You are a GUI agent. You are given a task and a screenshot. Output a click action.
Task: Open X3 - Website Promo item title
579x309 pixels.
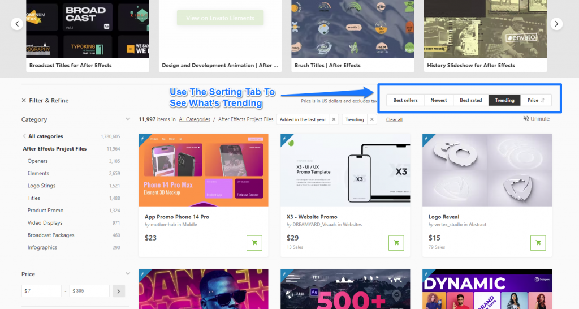(x=312, y=217)
